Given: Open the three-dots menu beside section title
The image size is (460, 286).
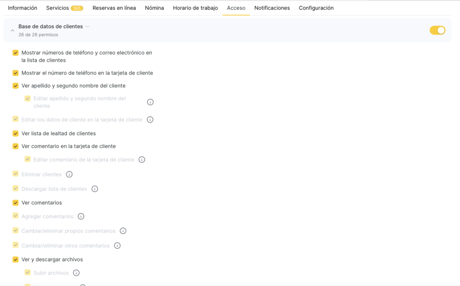Looking at the screenshot, I should coord(88,26).
